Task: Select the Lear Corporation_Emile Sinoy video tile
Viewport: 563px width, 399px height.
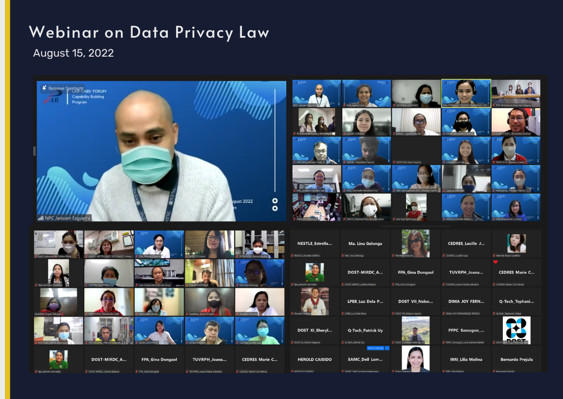Action: 159,273
